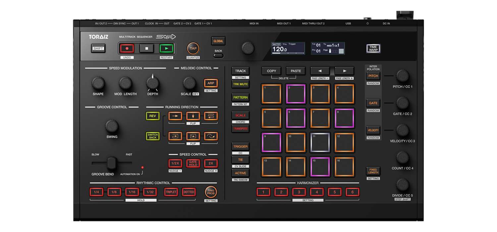
Task: Turn the PITCH / CC 1 knob
Action: point(403,76)
